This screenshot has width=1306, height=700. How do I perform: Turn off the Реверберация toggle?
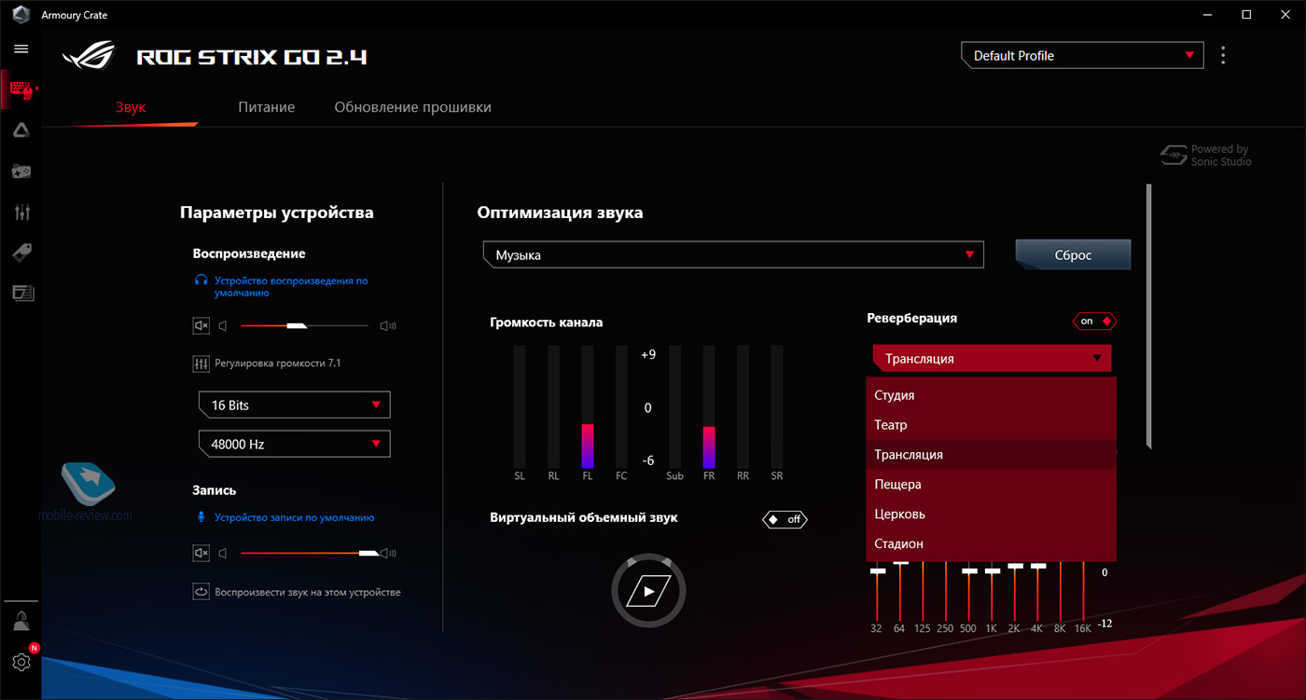1095,321
